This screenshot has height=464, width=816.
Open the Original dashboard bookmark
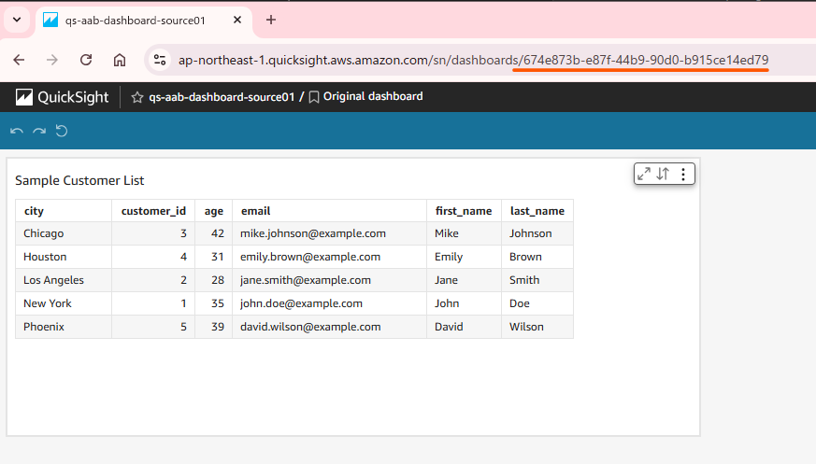[365, 97]
